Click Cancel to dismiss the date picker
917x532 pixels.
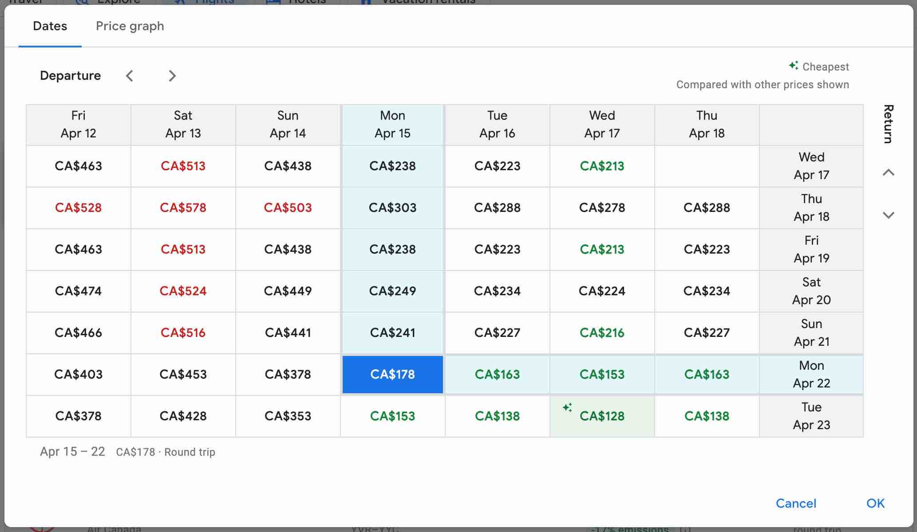pos(796,503)
